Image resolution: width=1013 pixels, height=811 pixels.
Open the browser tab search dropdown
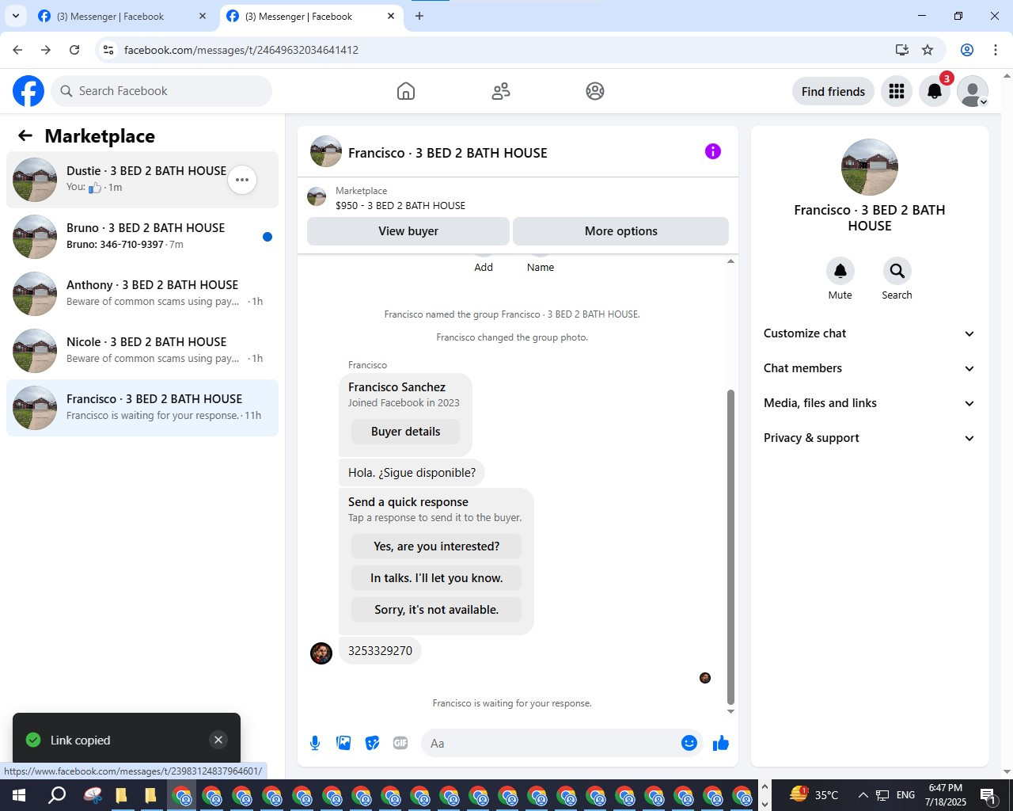[x=16, y=16]
